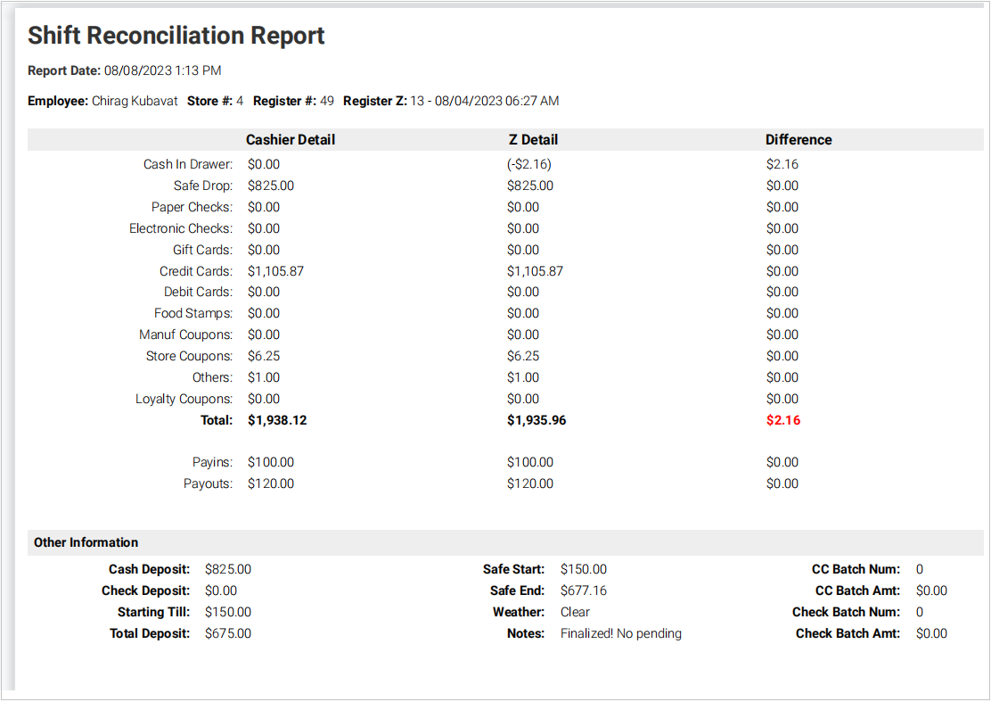Click the Register Z date value

point(484,101)
